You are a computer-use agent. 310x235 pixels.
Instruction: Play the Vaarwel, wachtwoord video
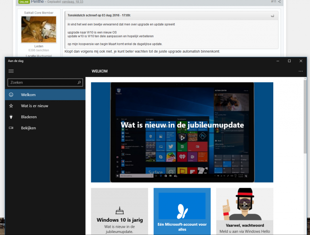point(245,204)
